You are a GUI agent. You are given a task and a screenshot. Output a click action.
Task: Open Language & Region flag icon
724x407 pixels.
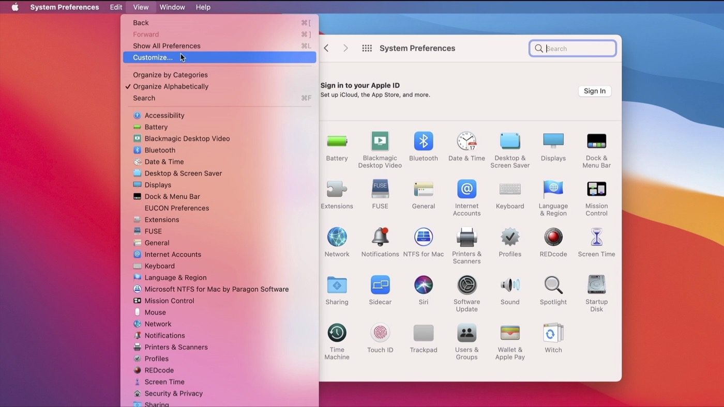click(553, 189)
